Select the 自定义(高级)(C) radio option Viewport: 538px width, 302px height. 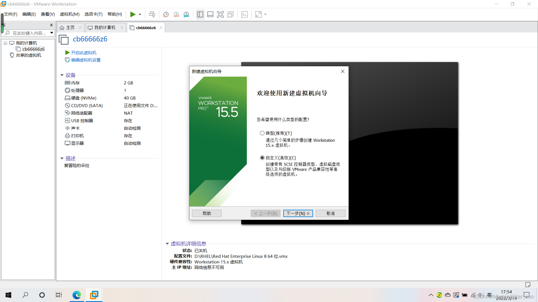tap(262, 158)
